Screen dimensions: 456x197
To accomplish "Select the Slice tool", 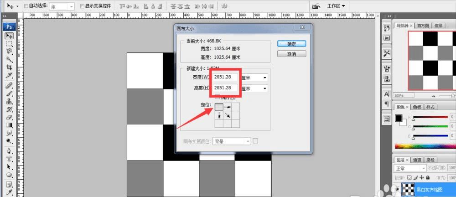I will click(x=9, y=75).
